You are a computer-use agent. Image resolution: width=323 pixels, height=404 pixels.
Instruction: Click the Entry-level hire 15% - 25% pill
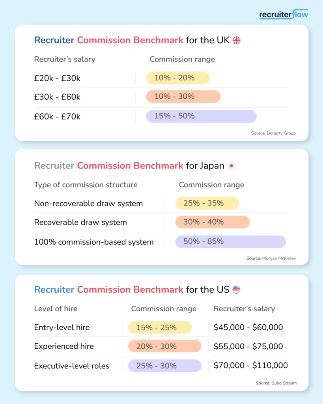click(x=160, y=327)
